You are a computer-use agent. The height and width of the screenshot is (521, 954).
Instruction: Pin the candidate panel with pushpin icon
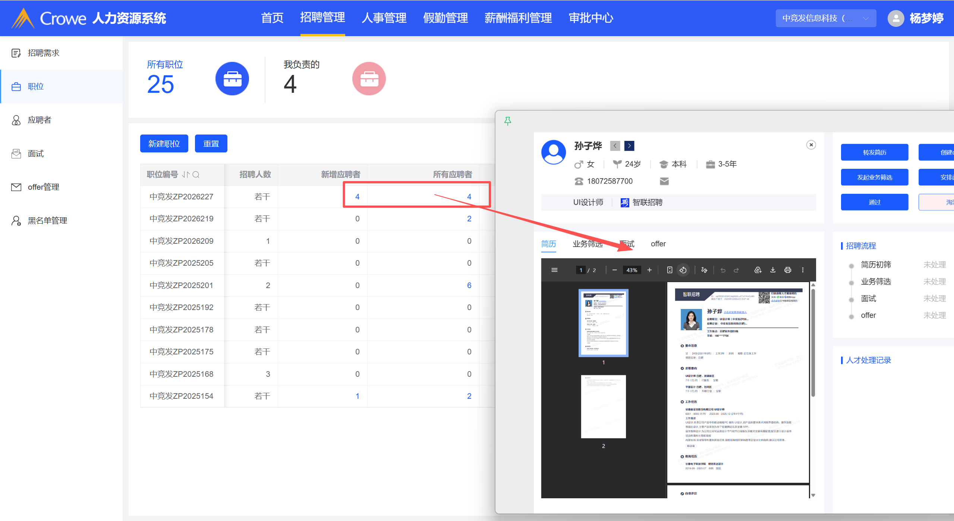507,121
